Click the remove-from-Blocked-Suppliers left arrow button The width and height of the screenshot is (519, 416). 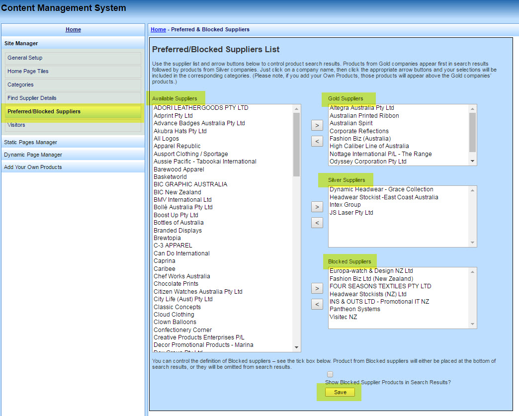coord(317,304)
